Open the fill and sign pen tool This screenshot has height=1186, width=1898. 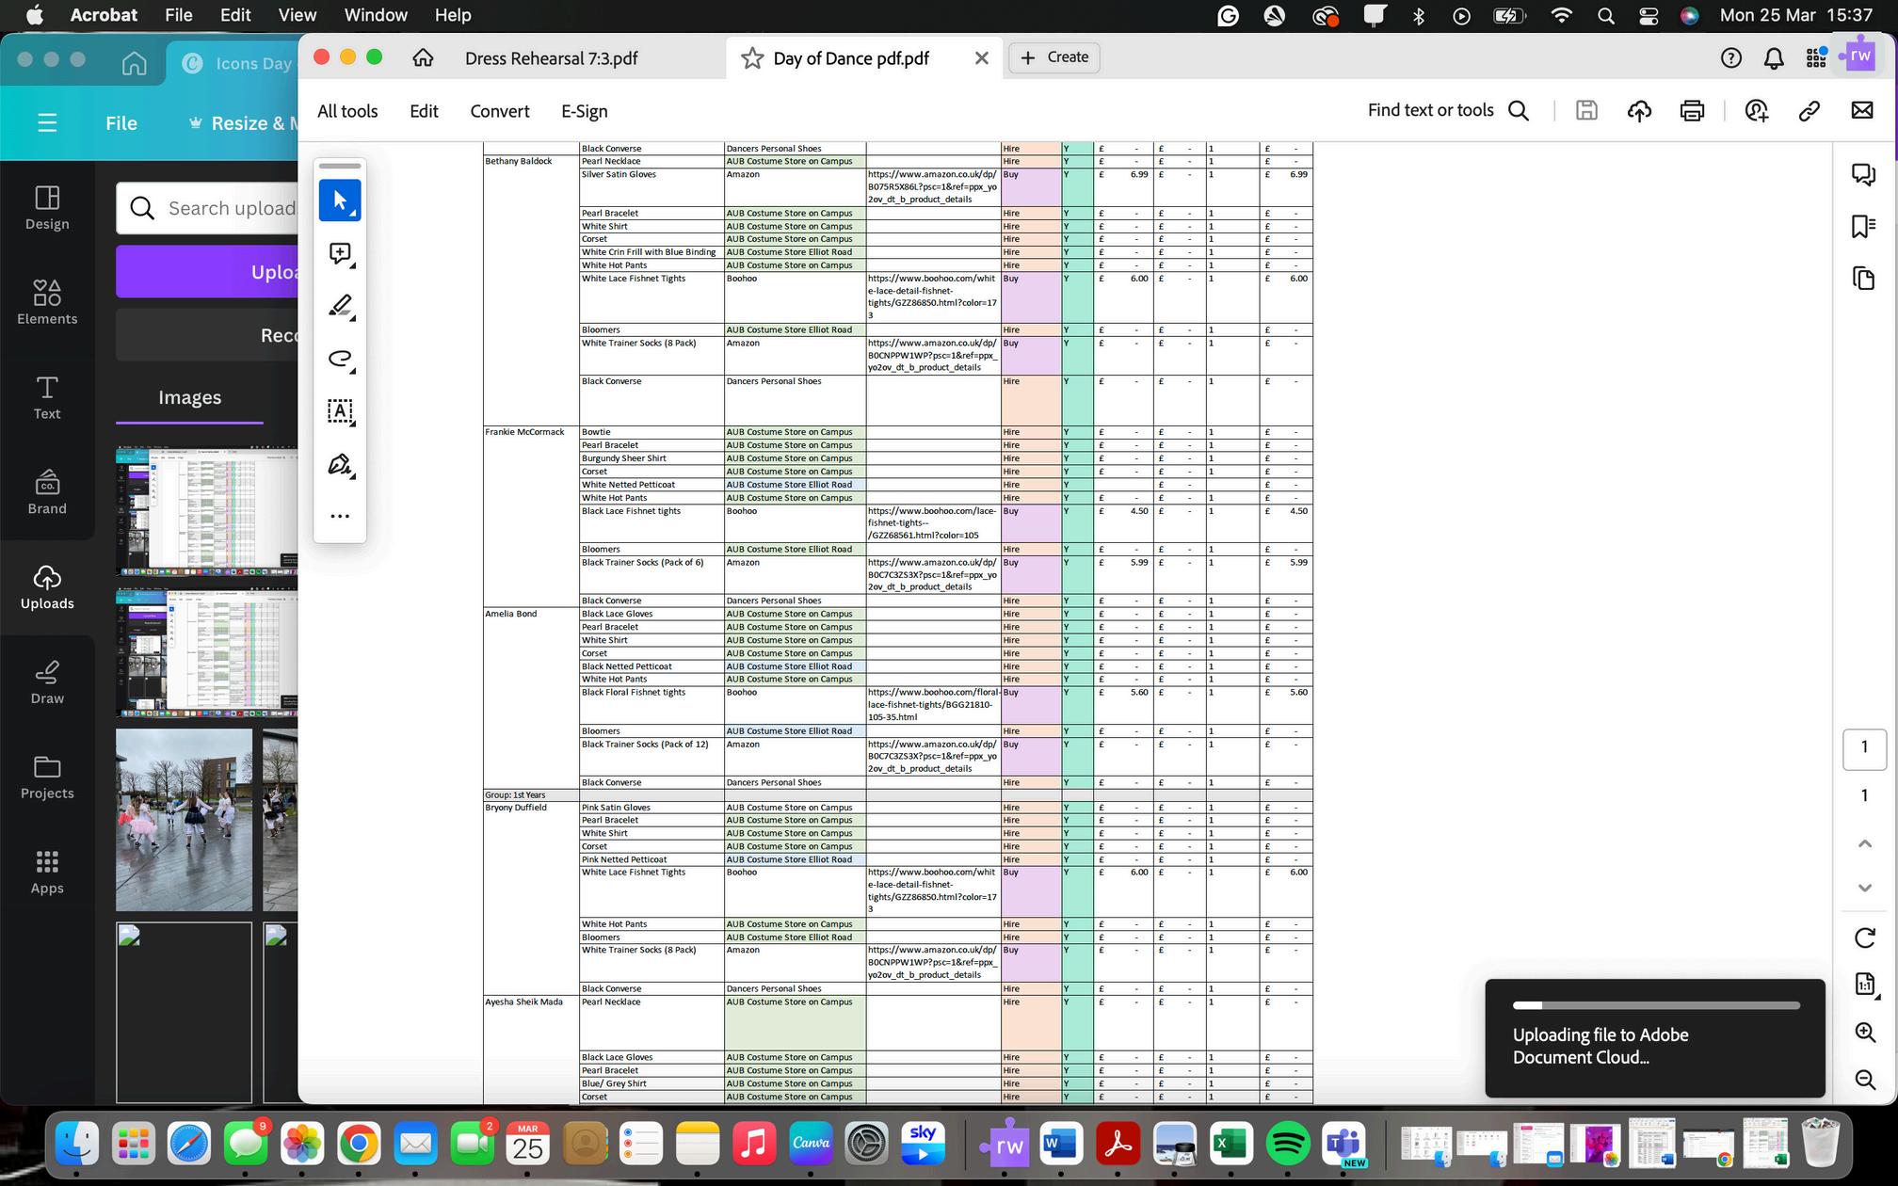click(x=339, y=464)
